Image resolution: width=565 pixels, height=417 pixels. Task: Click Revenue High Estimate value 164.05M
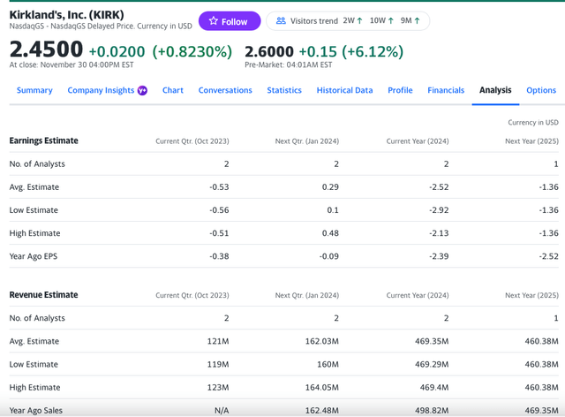coord(321,387)
